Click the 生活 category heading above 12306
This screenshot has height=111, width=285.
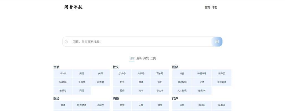(x=56, y=67)
